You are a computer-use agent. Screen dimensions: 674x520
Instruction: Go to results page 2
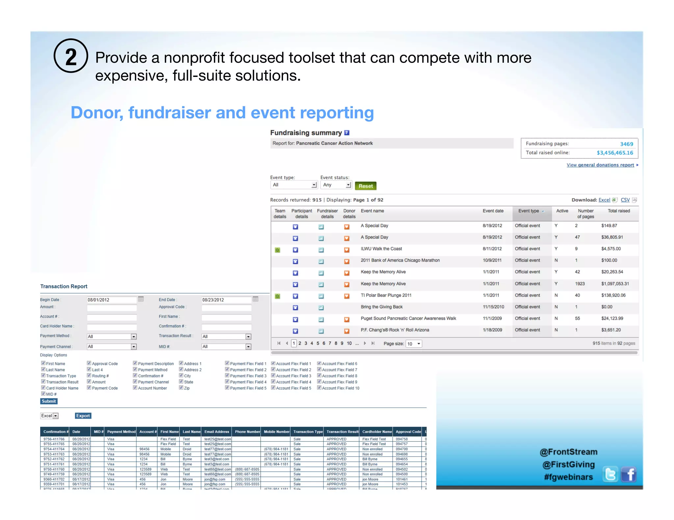300,343
